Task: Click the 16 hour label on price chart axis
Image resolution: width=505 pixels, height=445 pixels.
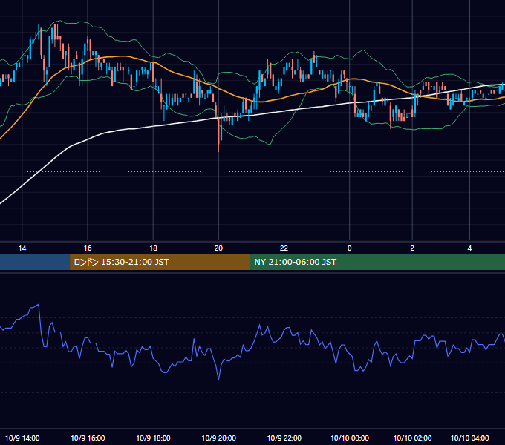Action: [88, 248]
